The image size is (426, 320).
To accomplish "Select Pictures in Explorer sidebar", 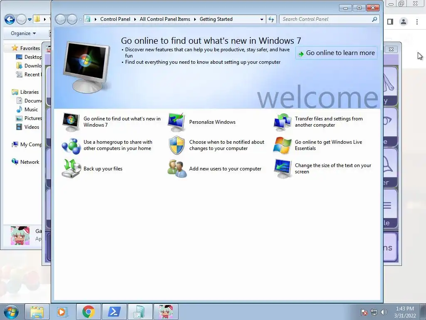I will pos(33,118).
